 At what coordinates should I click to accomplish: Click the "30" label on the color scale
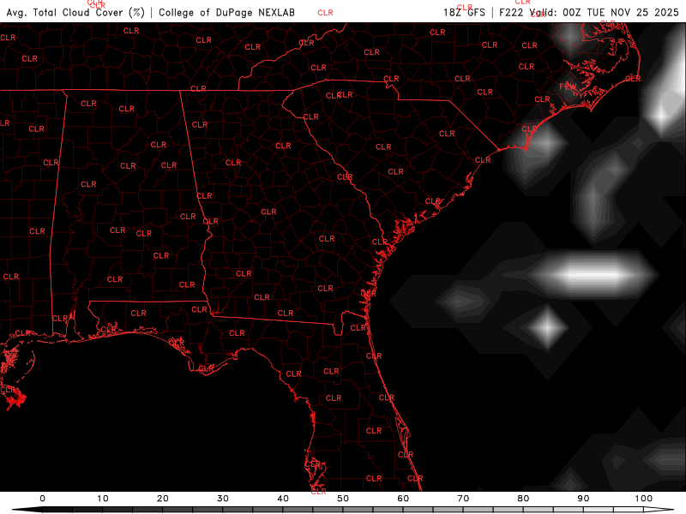(223, 499)
